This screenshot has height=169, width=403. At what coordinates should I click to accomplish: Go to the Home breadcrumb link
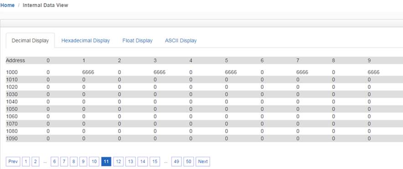(x=7, y=5)
